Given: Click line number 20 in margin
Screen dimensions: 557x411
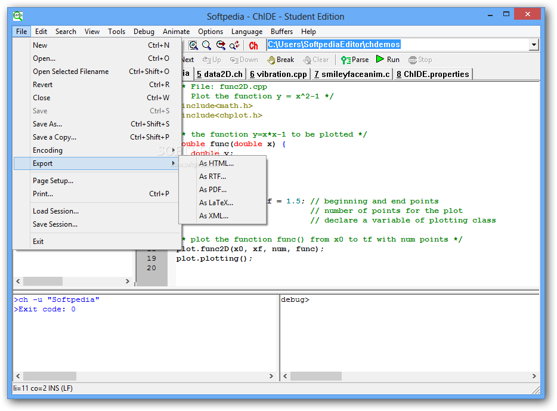Looking at the screenshot, I should coord(151,268).
